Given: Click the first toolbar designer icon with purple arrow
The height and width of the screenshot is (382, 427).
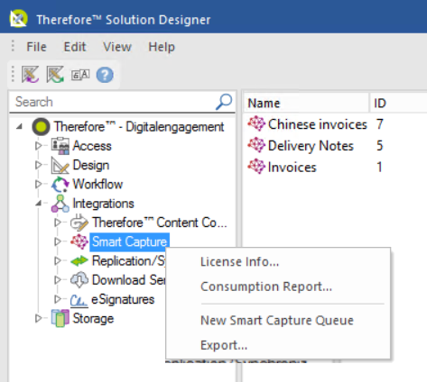Looking at the screenshot, I should coord(30,75).
